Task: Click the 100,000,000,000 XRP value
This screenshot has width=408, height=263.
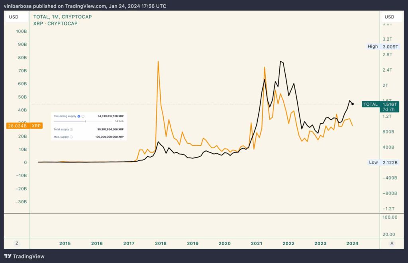Action: (109, 137)
